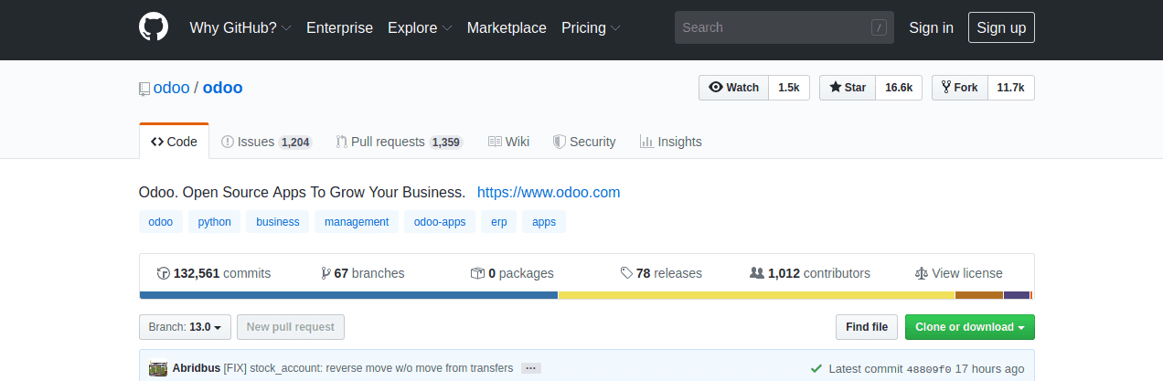The image size is (1163, 381).
Task: Click the Sign up button
Action: click(1001, 27)
